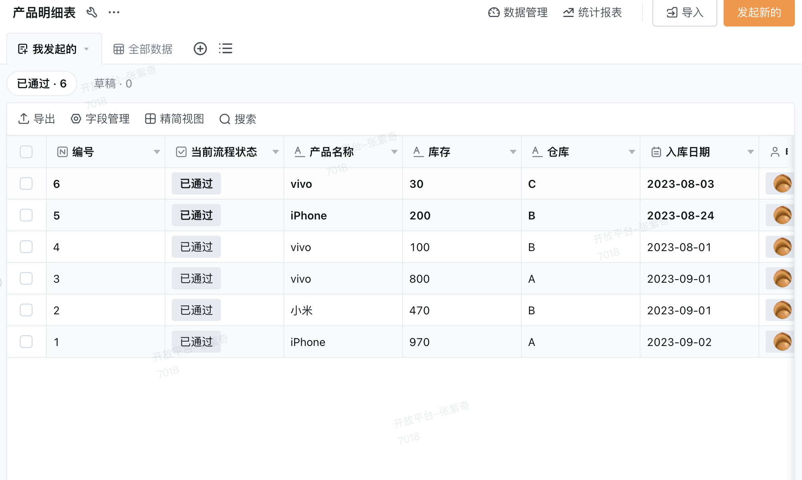Click the 导出 button
Image resolution: width=802 pixels, height=480 pixels.
pos(37,119)
